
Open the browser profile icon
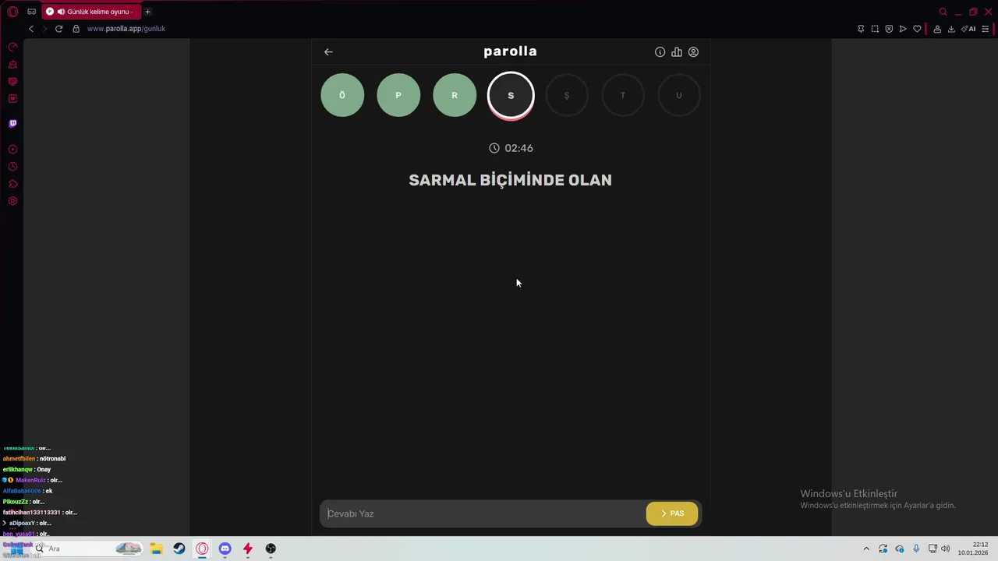click(x=937, y=29)
